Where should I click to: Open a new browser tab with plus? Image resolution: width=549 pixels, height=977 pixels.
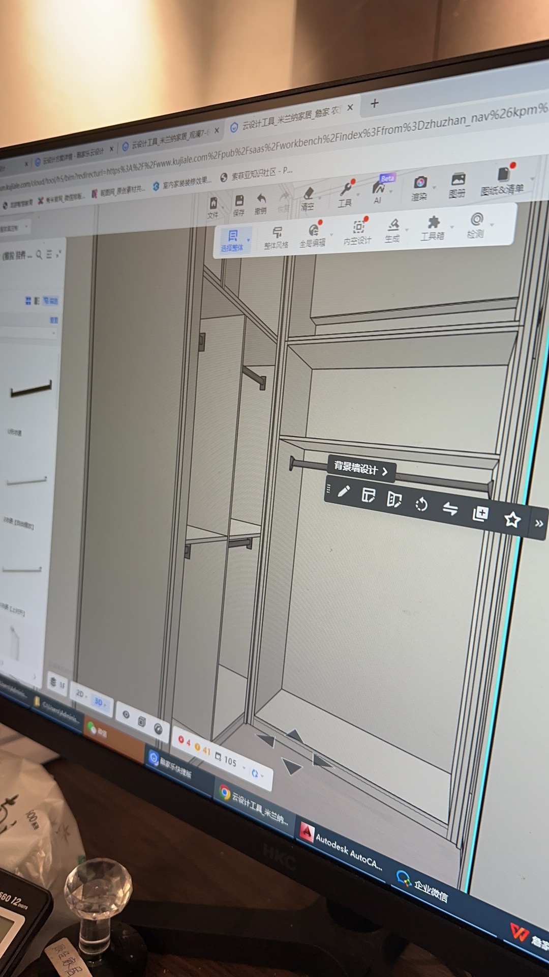pyautogui.click(x=375, y=103)
